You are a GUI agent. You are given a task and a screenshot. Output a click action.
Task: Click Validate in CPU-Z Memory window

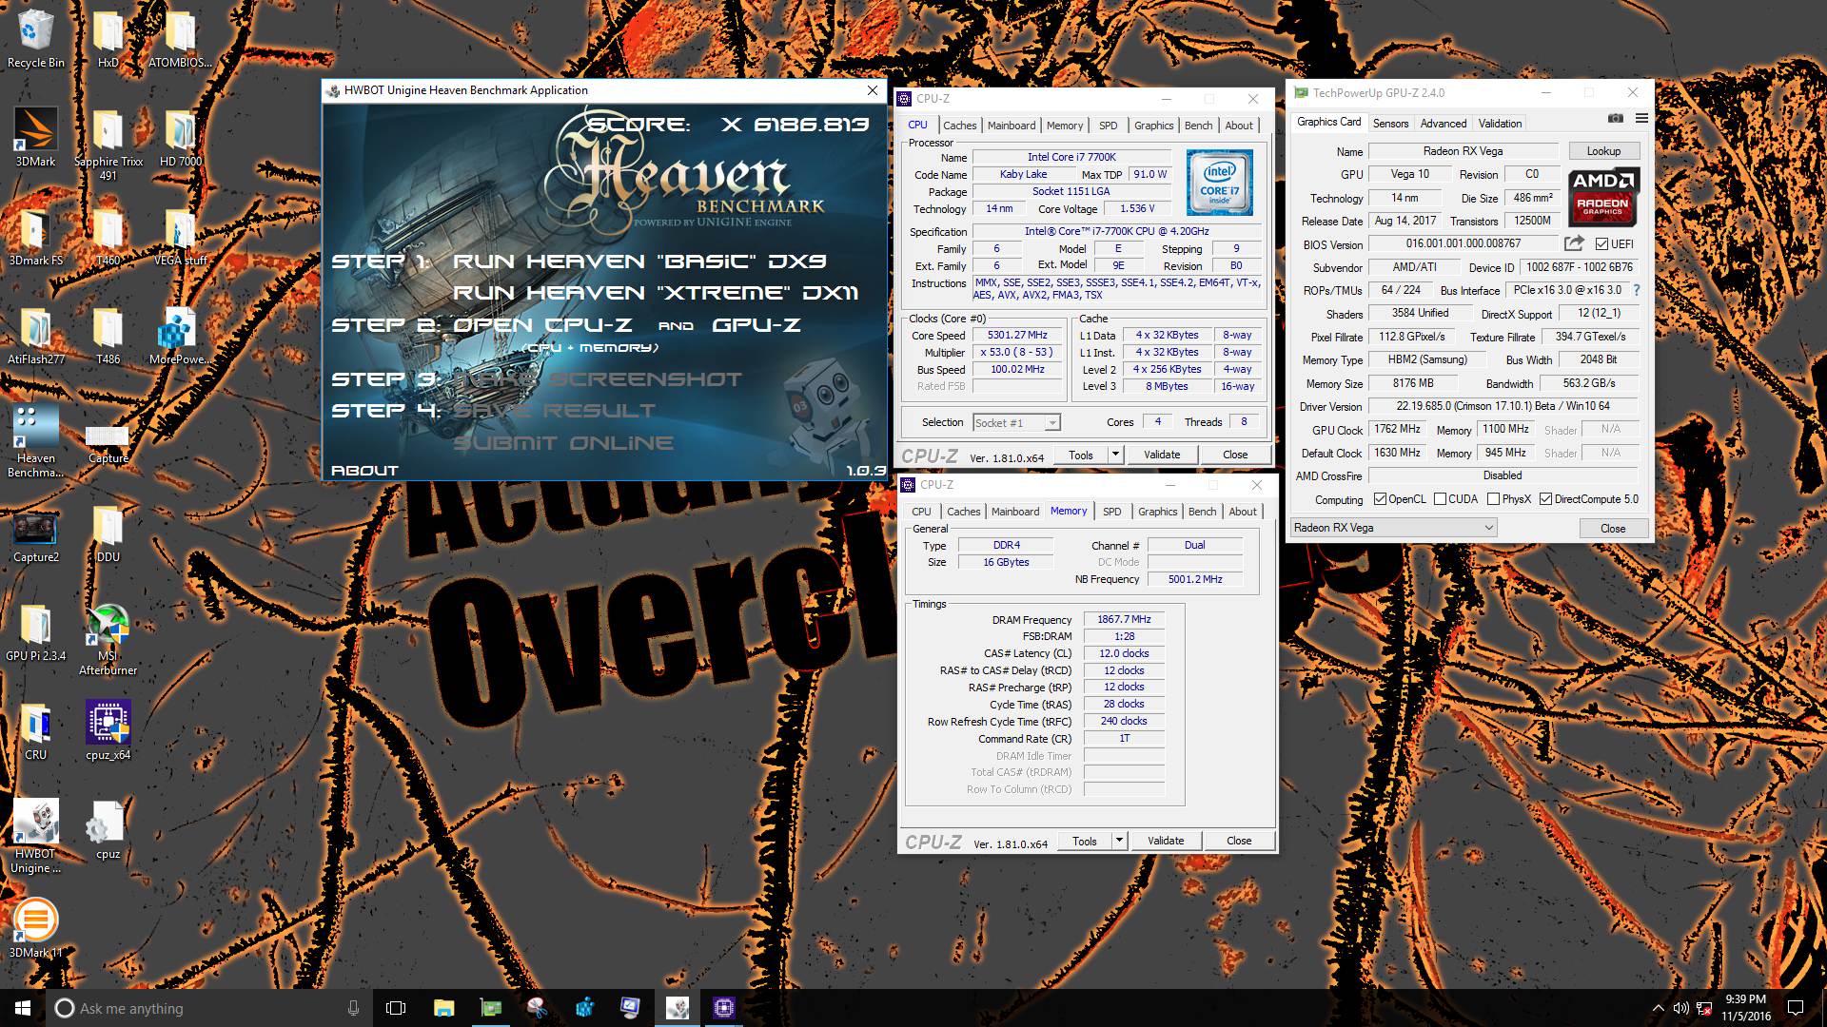point(1165,841)
